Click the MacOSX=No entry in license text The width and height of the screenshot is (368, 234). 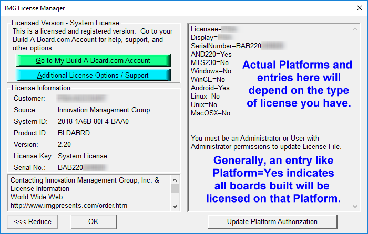click(x=210, y=113)
